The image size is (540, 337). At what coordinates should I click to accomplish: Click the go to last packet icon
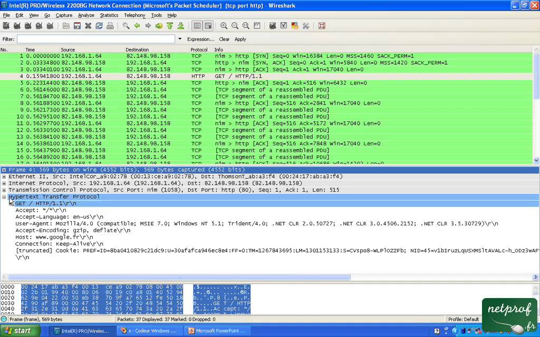click(x=181, y=26)
